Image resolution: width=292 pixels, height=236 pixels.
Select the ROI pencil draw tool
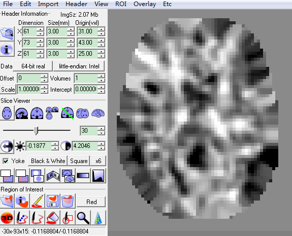[x=38, y=201]
